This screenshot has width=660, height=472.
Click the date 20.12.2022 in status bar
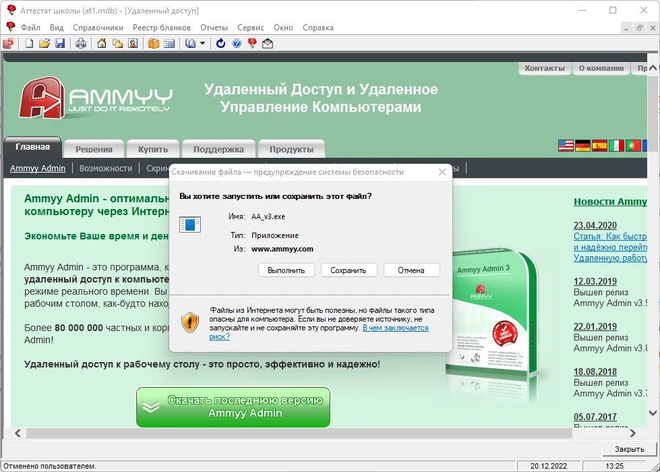549,466
